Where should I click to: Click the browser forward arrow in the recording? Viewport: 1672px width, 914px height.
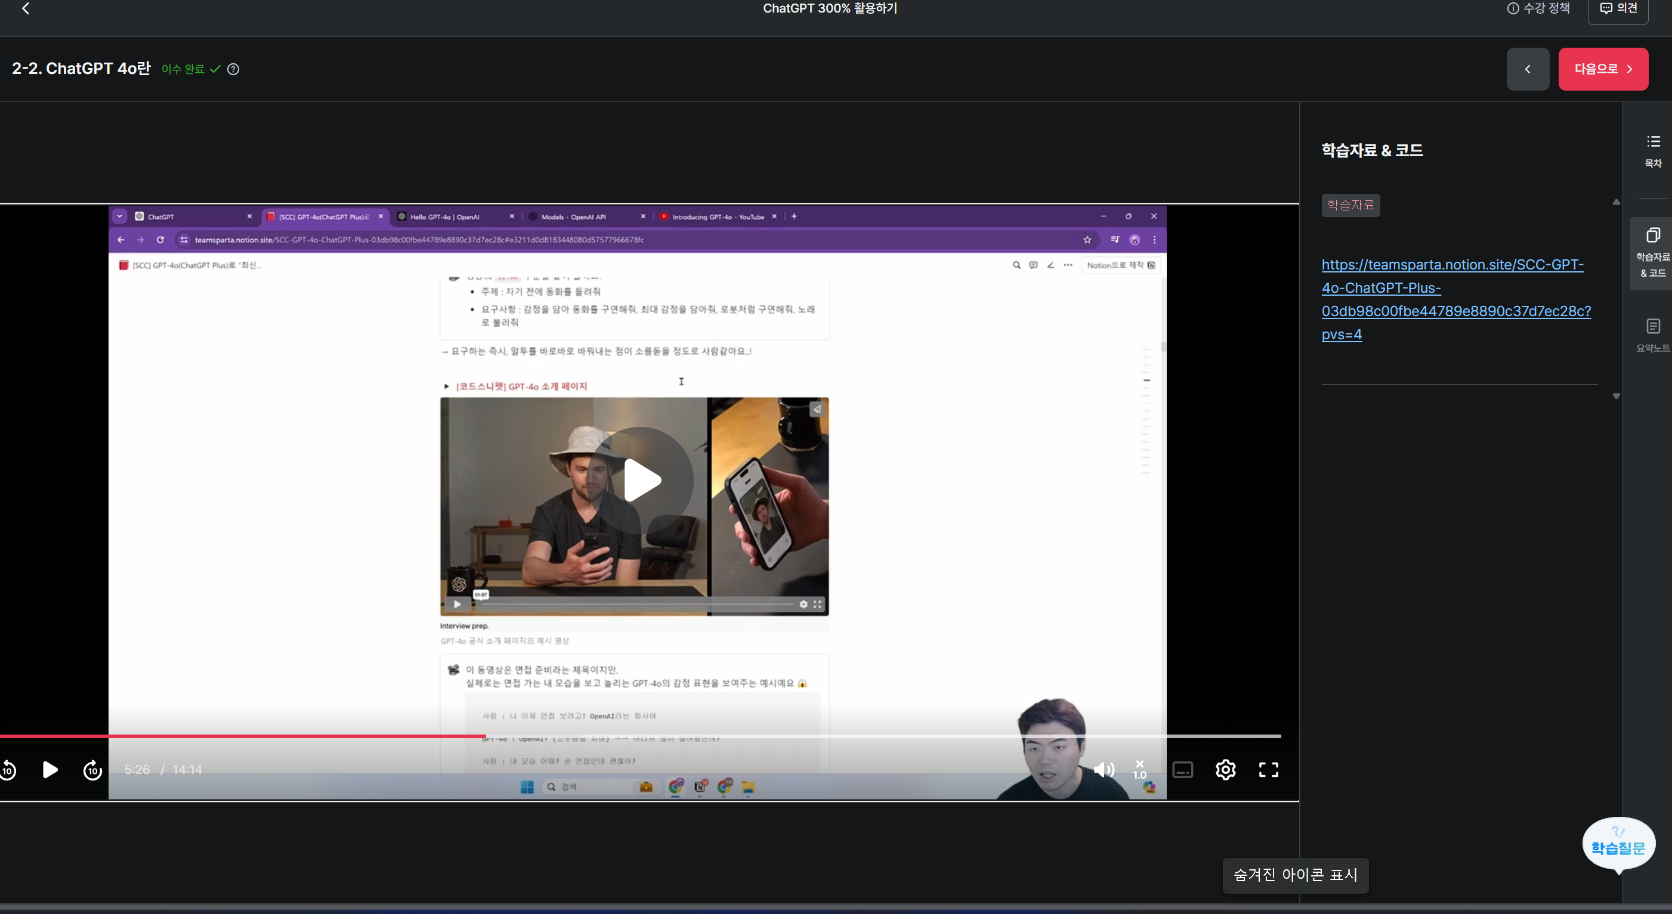(x=140, y=240)
